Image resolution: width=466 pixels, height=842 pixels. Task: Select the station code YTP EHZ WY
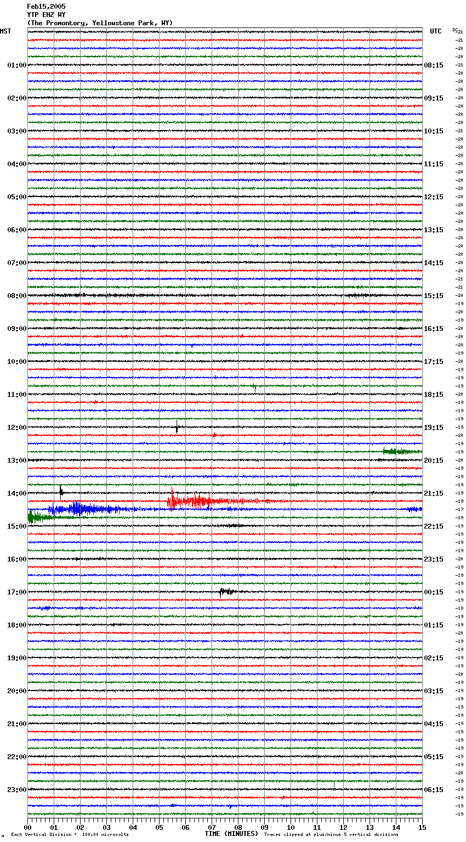tap(46, 15)
